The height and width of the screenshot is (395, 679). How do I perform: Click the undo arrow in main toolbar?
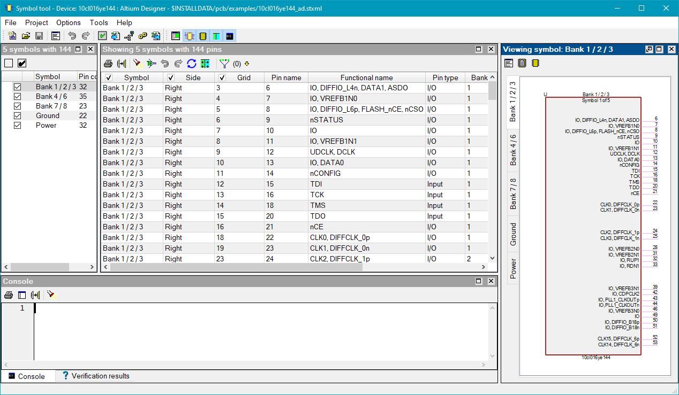pos(72,36)
